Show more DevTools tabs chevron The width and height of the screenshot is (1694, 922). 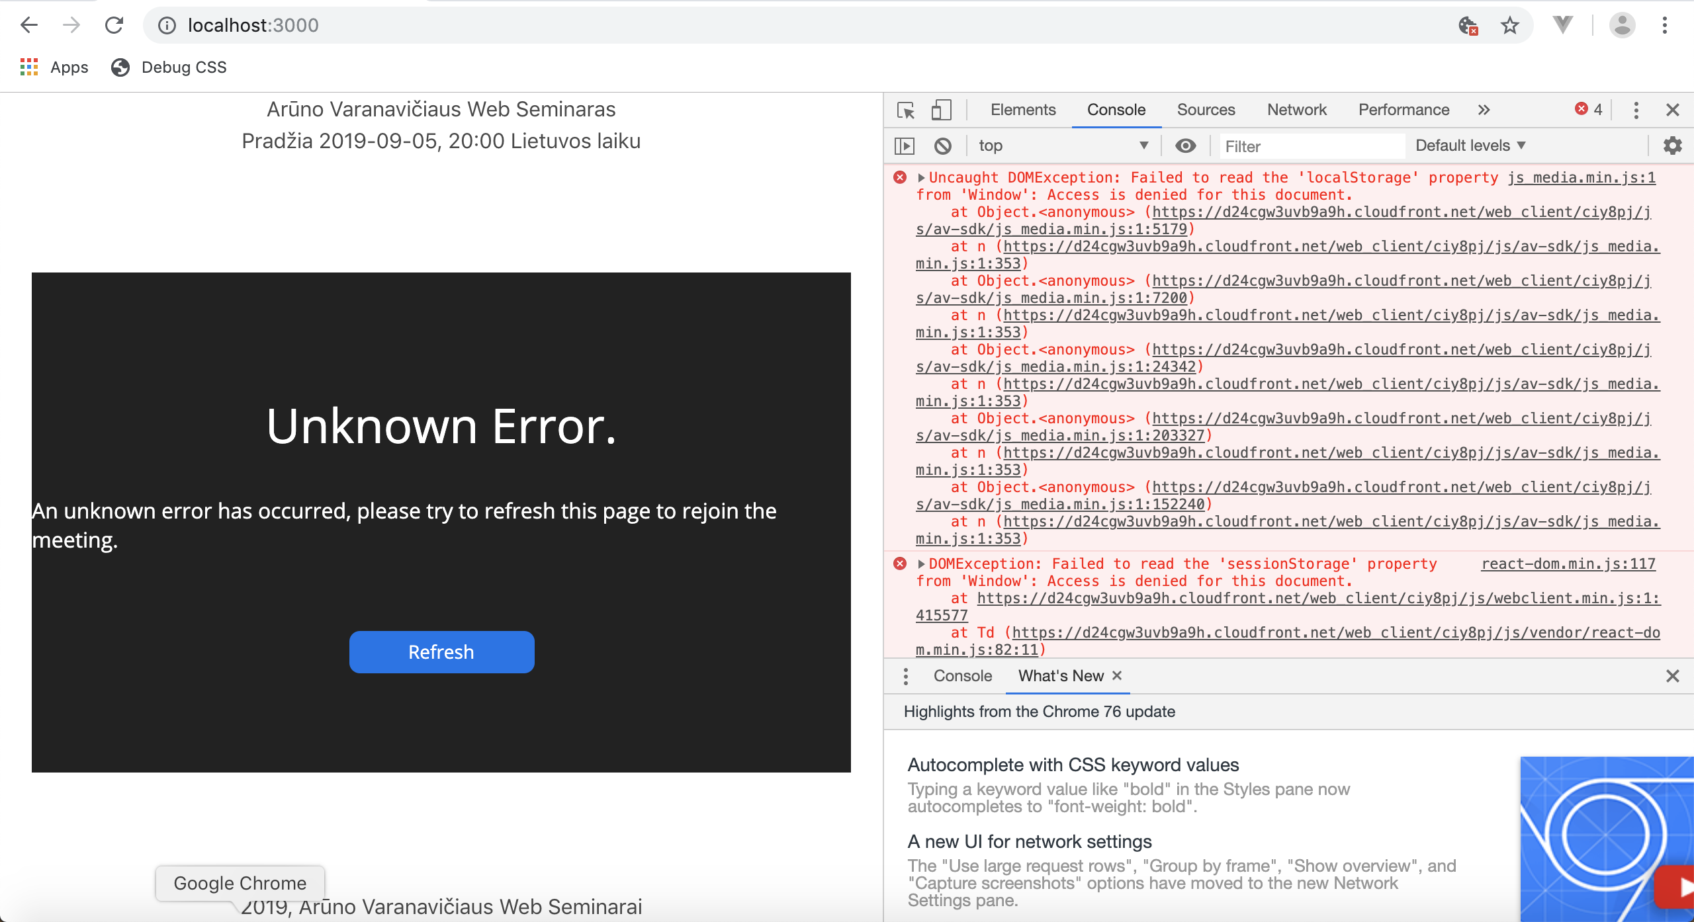(x=1484, y=110)
